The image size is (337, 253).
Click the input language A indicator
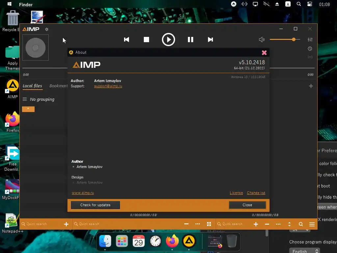click(x=288, y=4)
